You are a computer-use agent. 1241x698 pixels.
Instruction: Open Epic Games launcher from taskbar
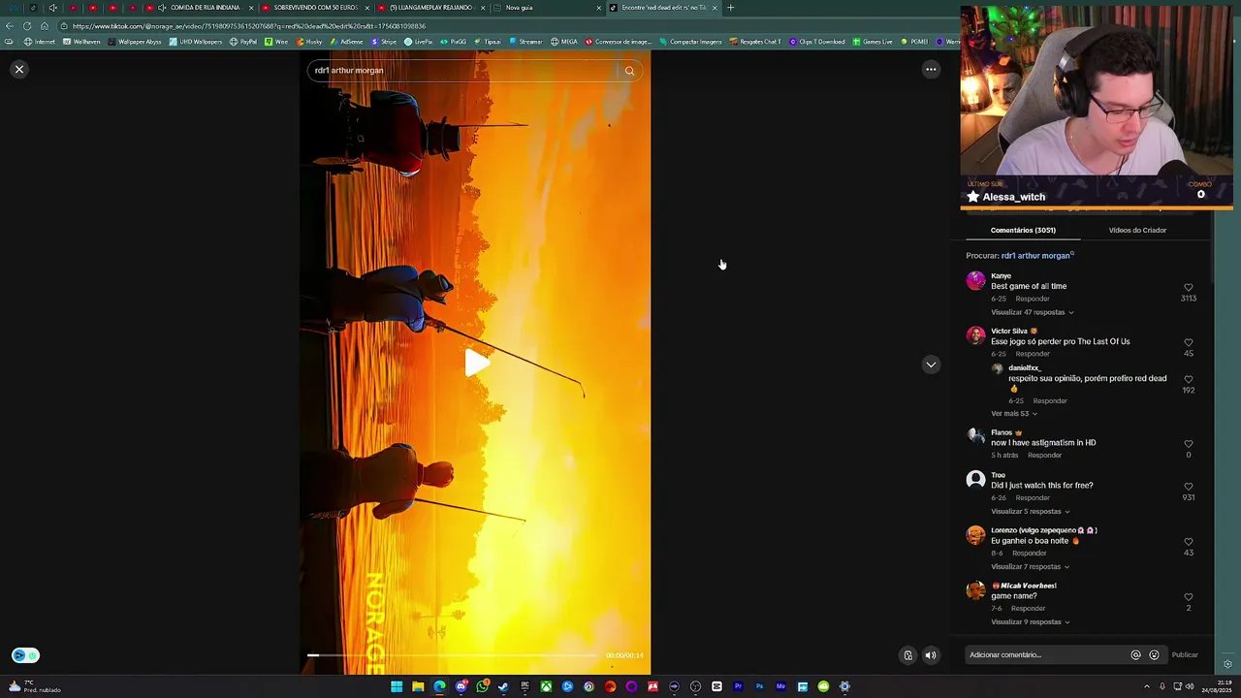[525, 686]
